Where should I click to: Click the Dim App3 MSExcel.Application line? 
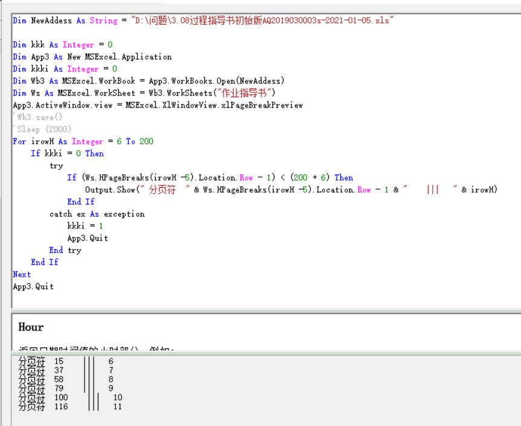tap(92, 57)
